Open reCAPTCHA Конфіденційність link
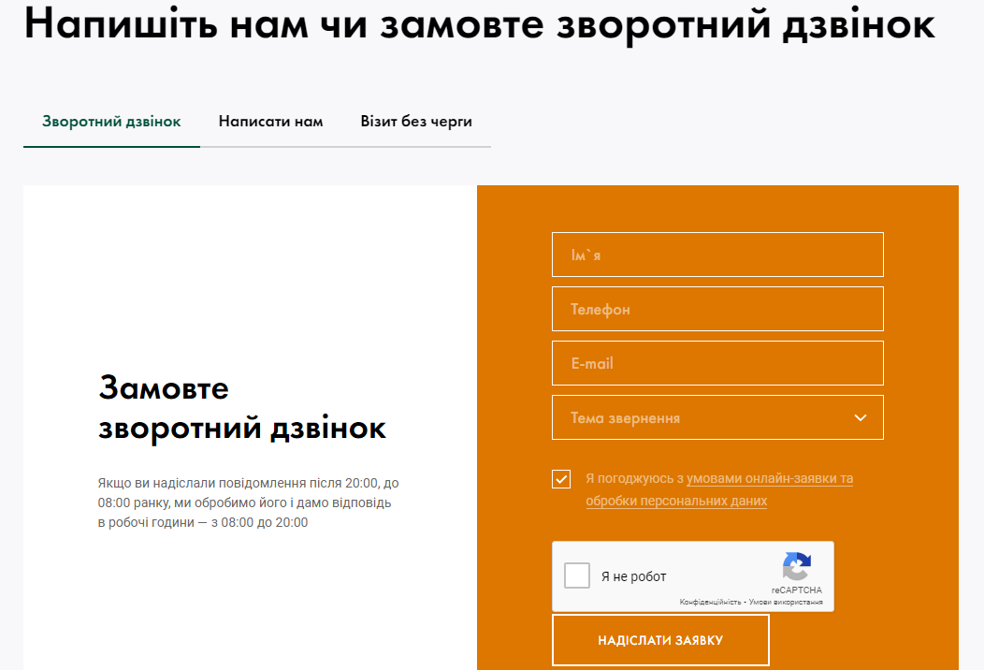Viewport: 984px width, 670px height. tap(711, 602)
